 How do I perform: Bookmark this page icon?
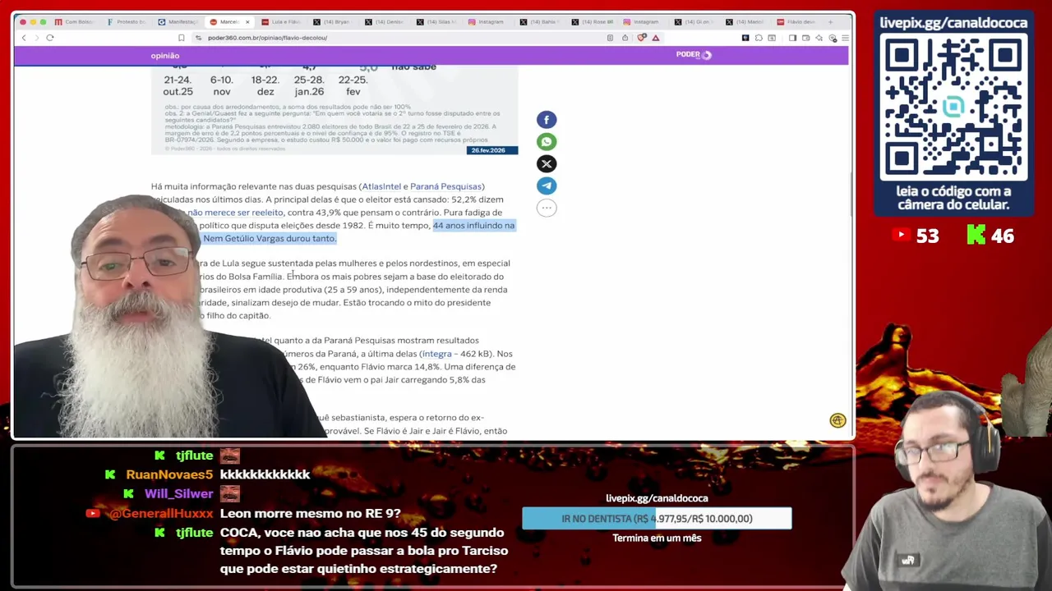point(181,38)
